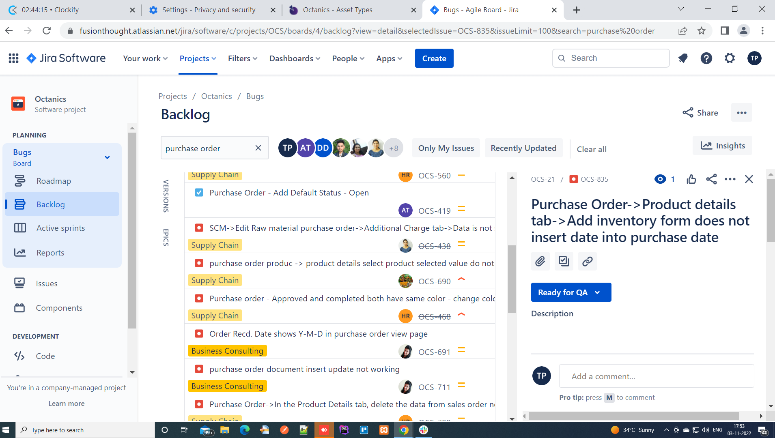Click the attach file paperclip icon

point(540,261)
